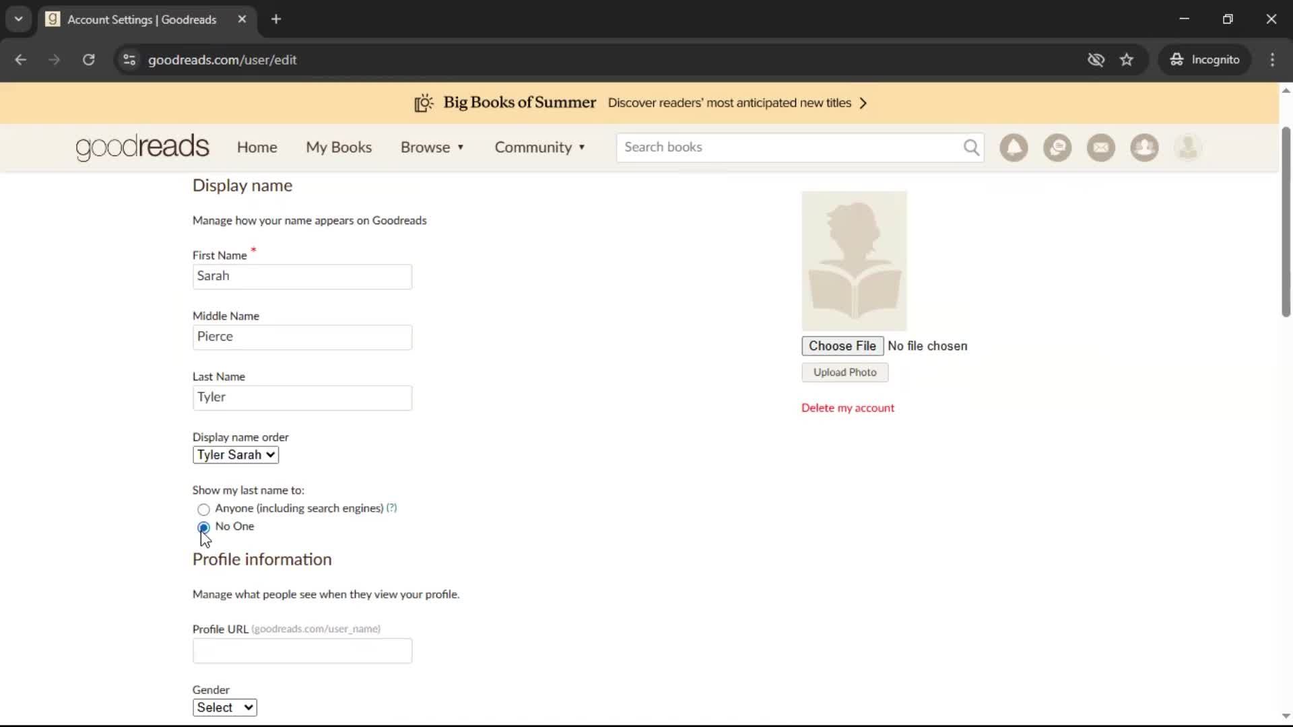Open the messages envelope icon
The width and height of the screenshot is (1293, 727).
tap(1101, 147)
